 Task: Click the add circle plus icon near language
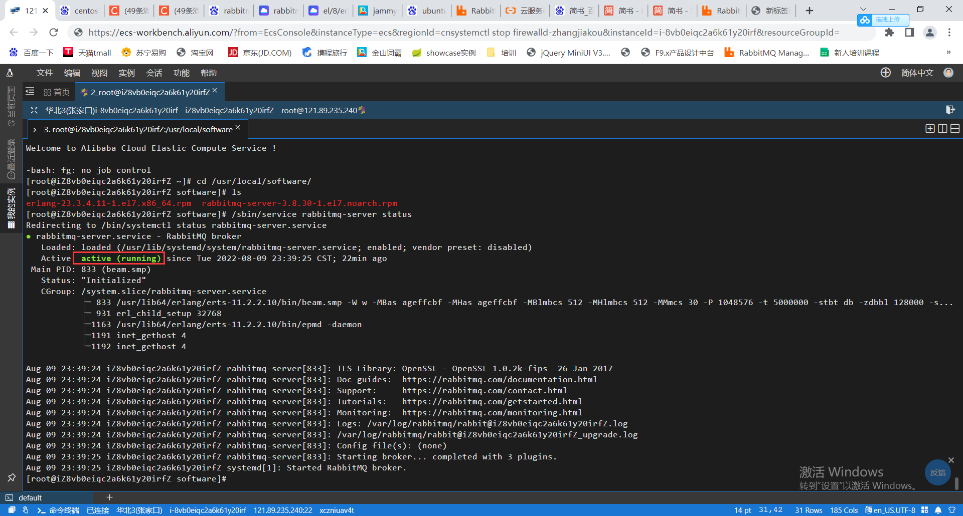point(886,73)
